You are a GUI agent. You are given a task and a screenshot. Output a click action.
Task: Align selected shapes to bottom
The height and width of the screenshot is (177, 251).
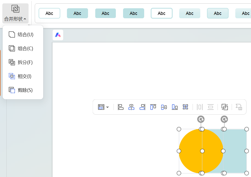click(x=175, y=107)
